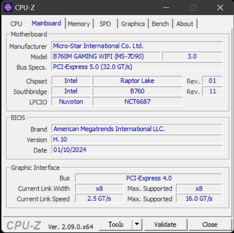Click the Current Link Speed 2.5 GT/s

tap(99, 199)
